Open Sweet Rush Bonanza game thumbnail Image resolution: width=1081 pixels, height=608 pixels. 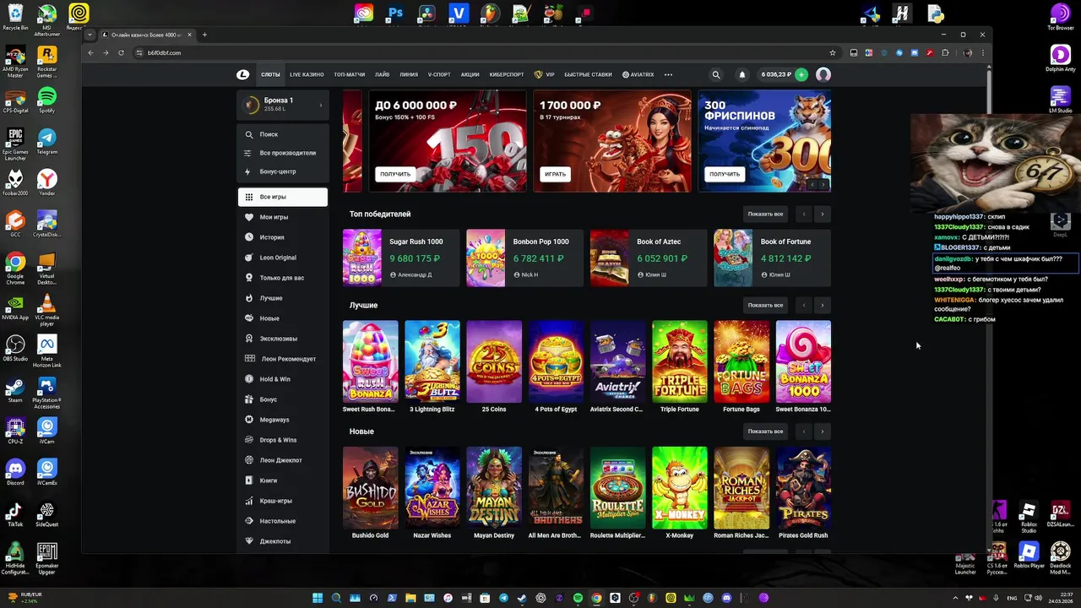click(x=370, y=361)
